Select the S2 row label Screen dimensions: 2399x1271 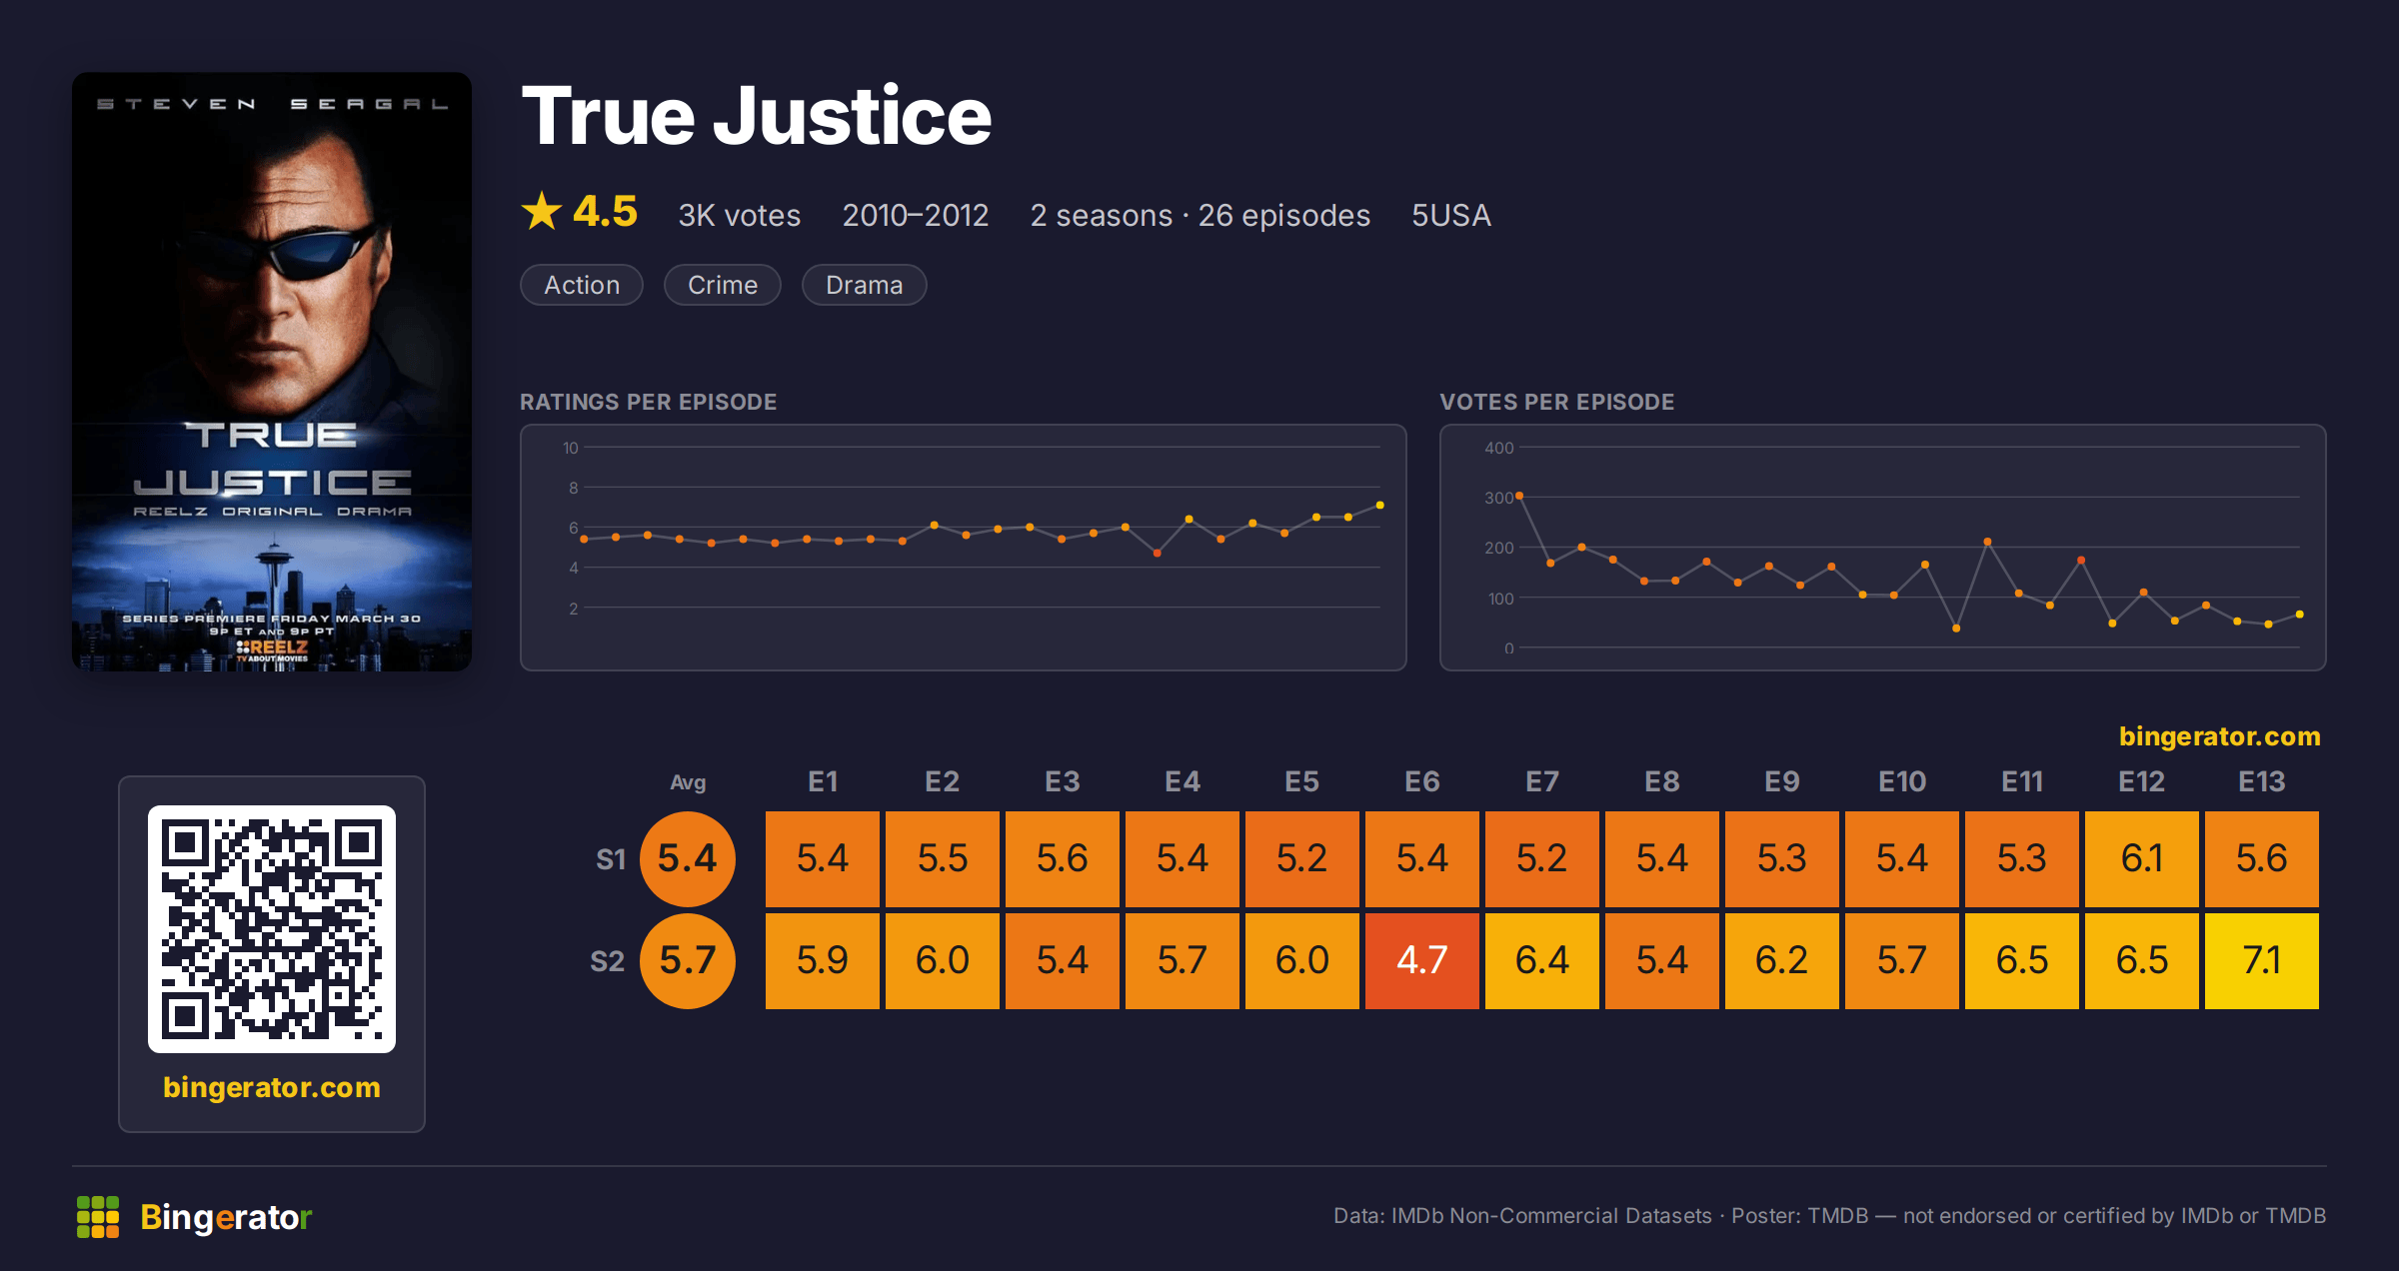tap(607, 961)
